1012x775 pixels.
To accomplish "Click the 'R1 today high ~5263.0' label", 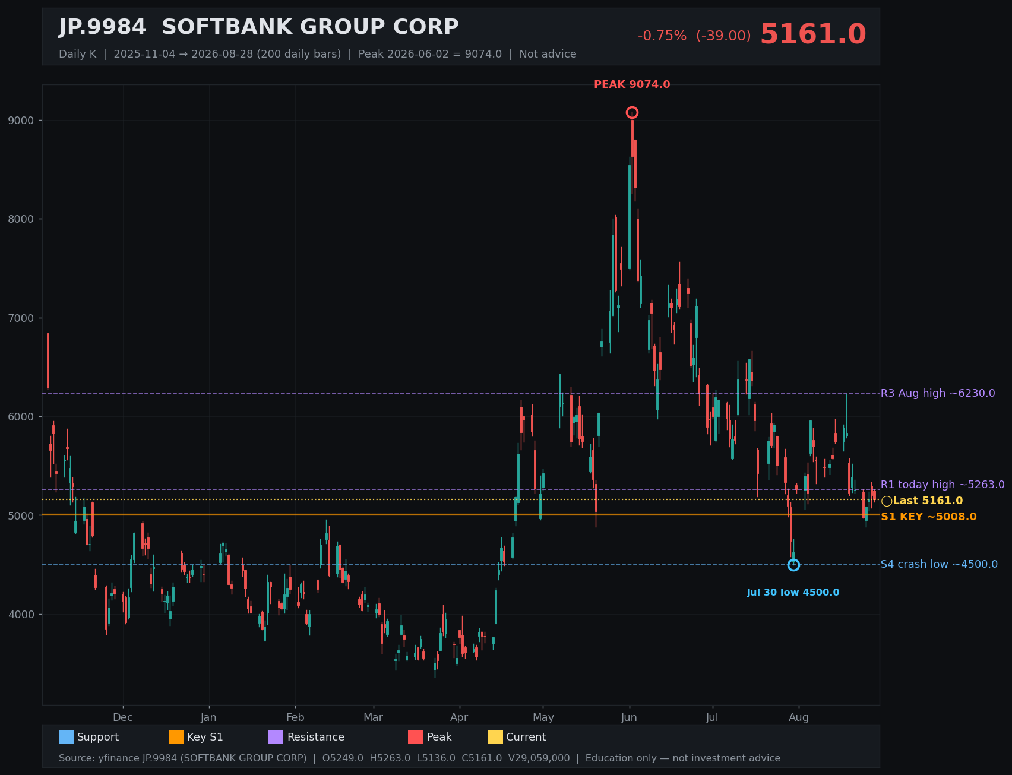I will [x=943, y=485].
